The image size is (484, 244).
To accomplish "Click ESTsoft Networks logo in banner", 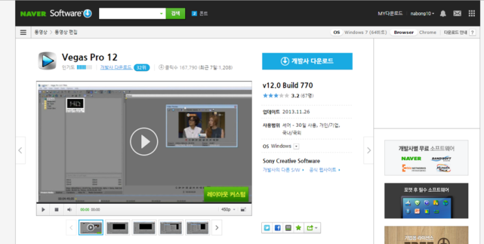I will [x=414, y=168].
